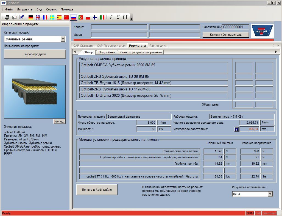Viewport: 282px width, 216px height.
Task: Open the Список результатов расчёта tab
Action: [141, 52]
